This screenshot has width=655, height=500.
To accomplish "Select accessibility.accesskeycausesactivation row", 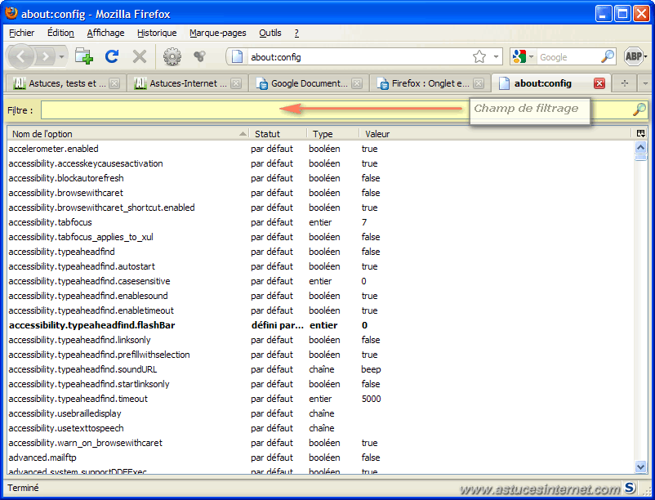I will [321, 163].
